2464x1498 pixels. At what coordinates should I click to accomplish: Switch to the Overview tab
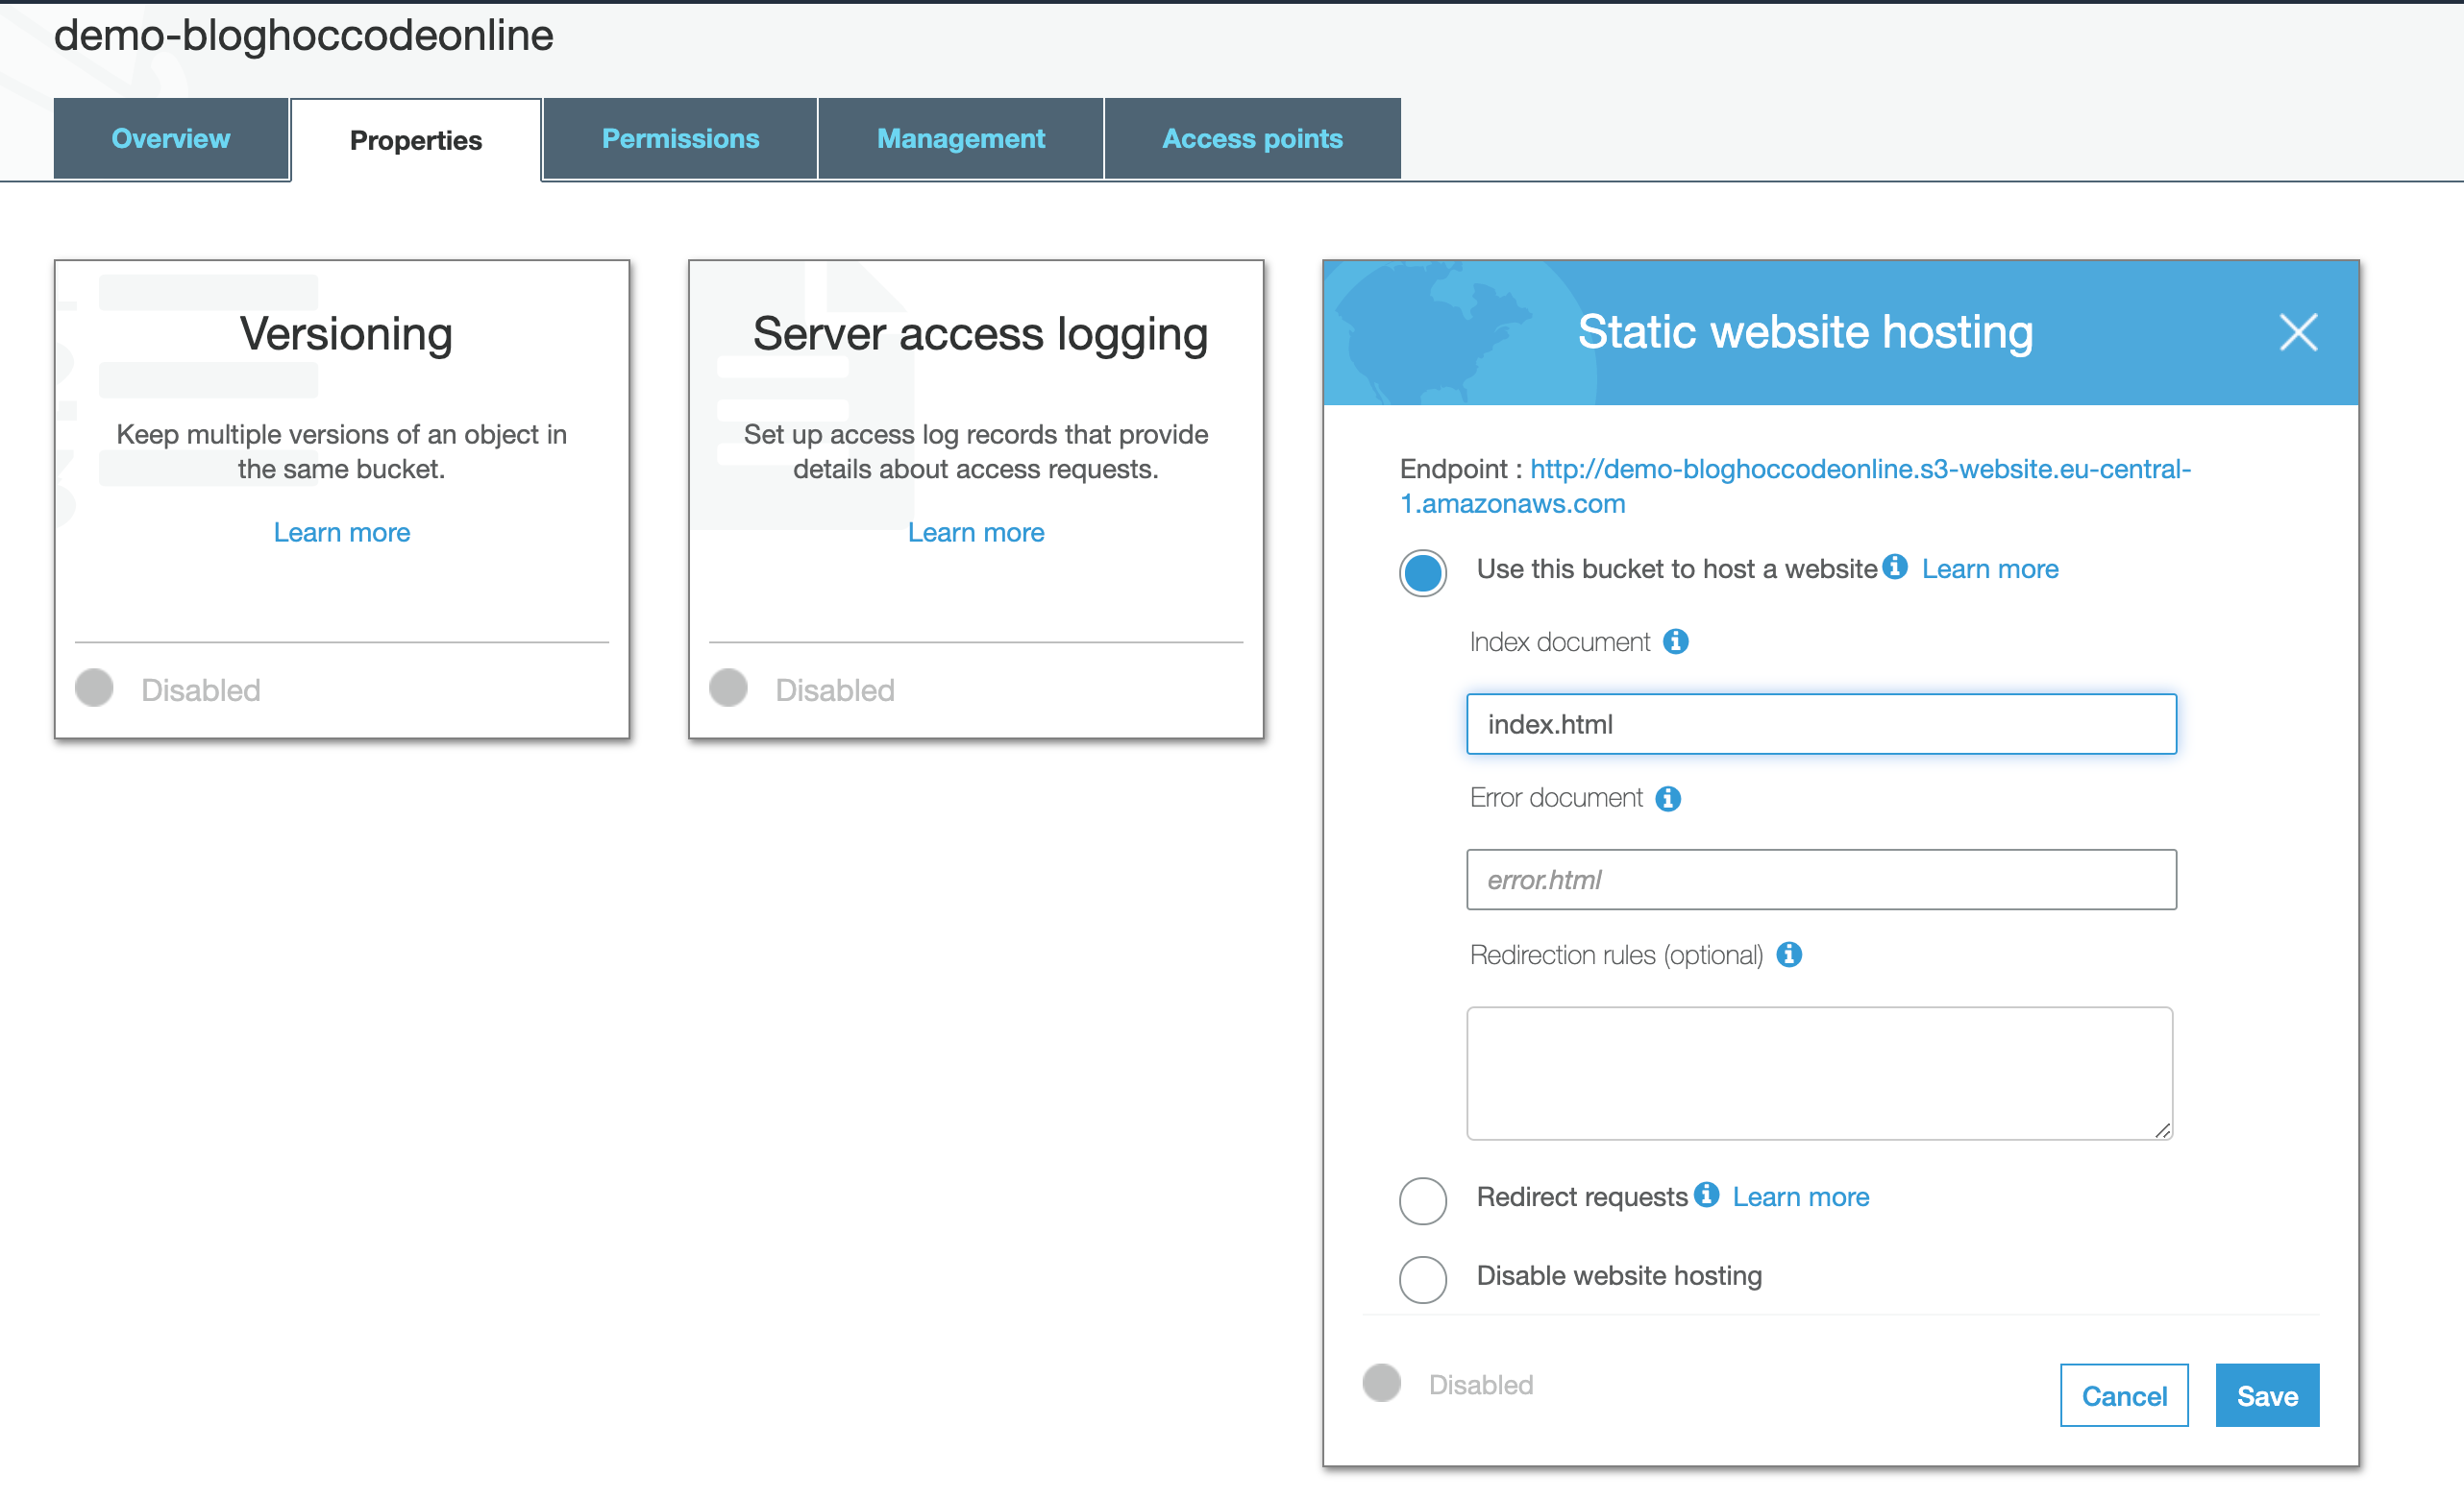pos(171,139)
